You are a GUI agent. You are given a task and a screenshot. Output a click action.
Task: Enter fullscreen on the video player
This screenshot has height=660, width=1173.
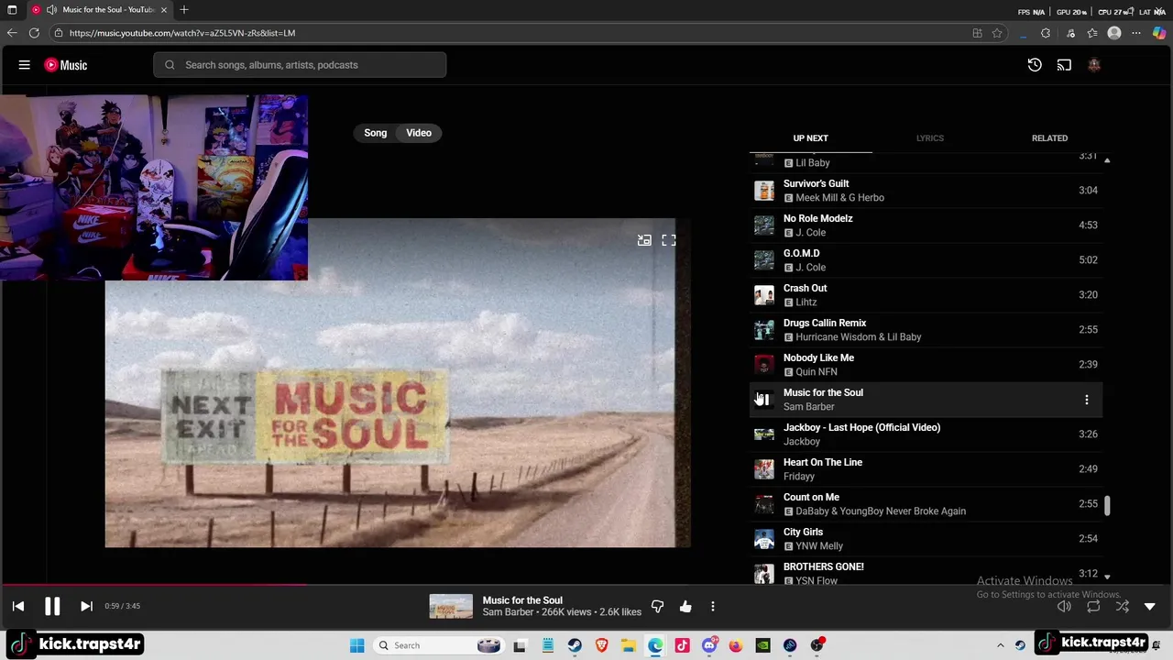(x=669, y=240)
